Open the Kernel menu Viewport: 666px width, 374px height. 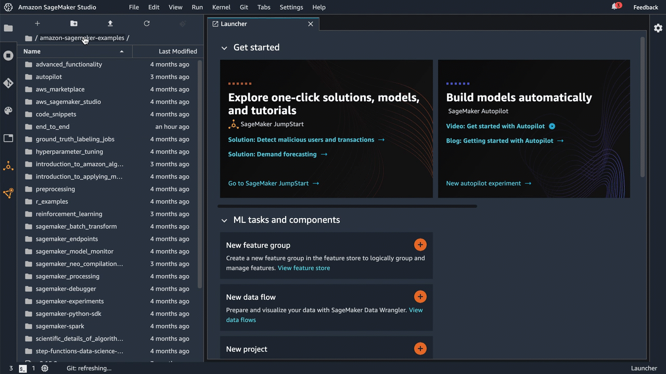click(x=221, y=7)
